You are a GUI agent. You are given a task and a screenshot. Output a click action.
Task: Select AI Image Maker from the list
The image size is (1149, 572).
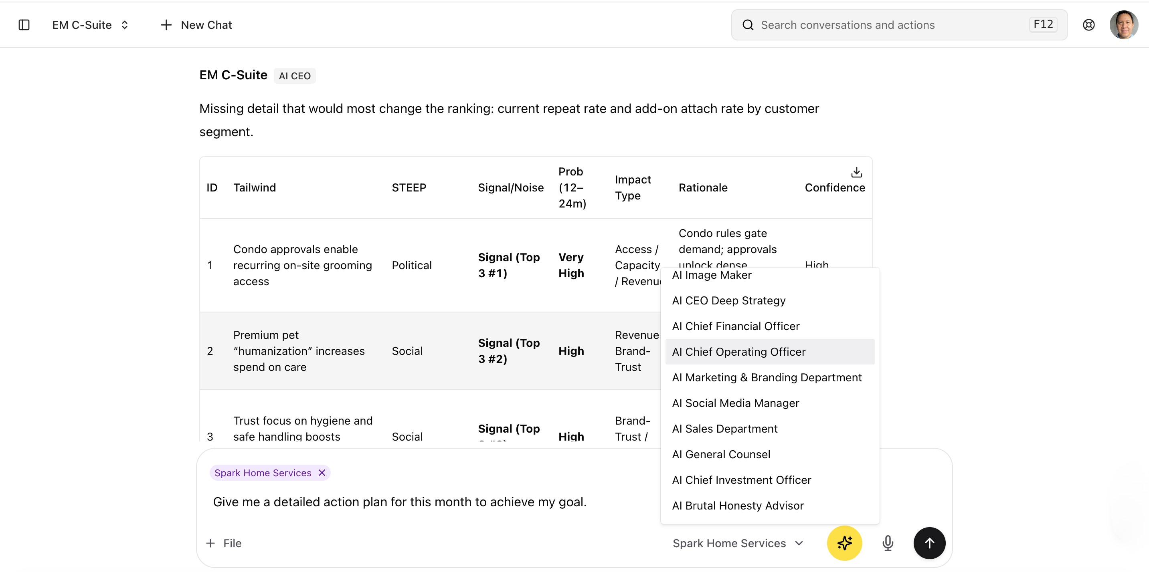769,275
